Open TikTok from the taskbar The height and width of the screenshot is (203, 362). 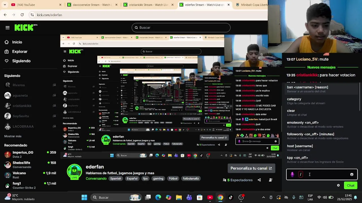pyautogui.click(x=230, y=197)
